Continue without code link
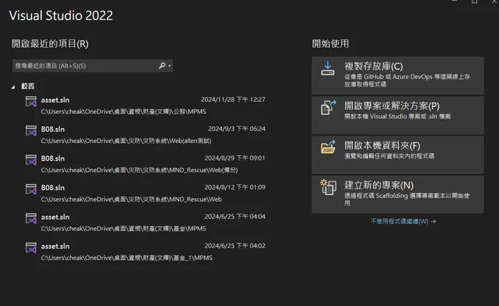 [403, 221]
